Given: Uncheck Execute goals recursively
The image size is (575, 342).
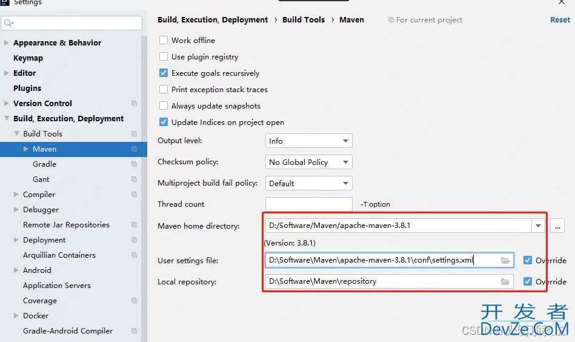Looking at the screenshot, I should point(164,73).
